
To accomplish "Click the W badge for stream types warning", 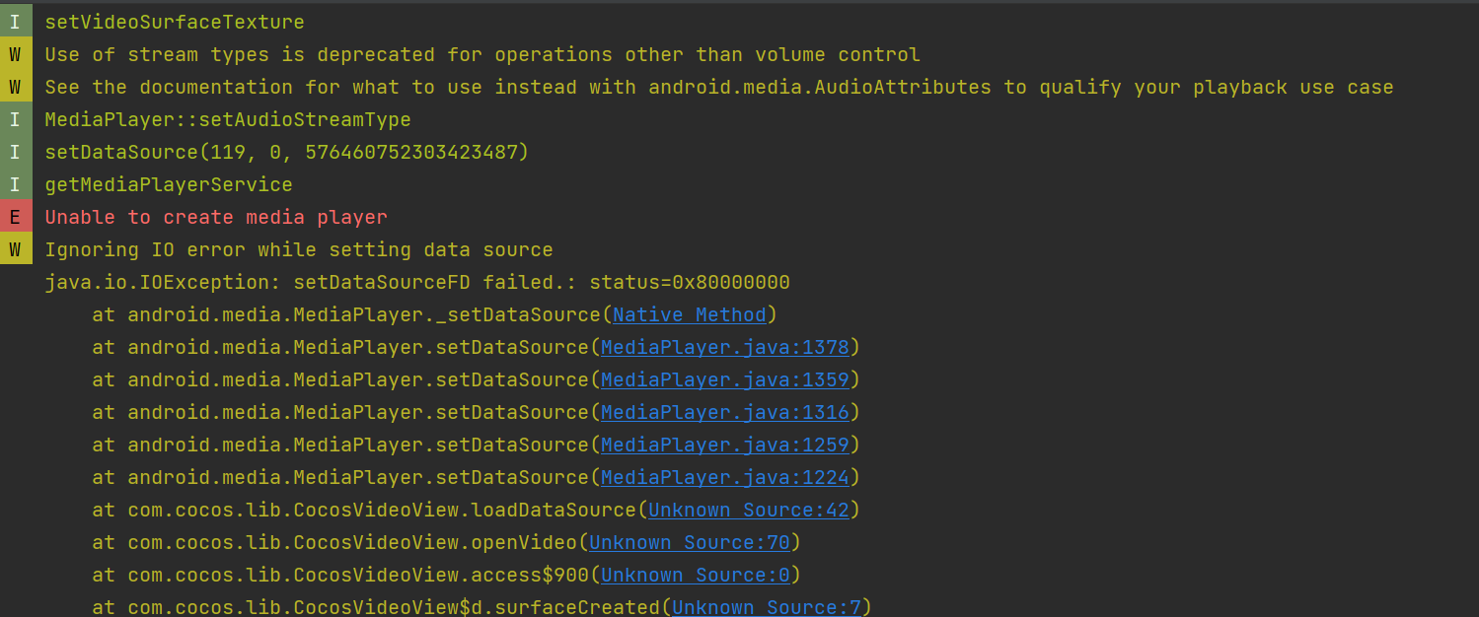I will [15, 55].
